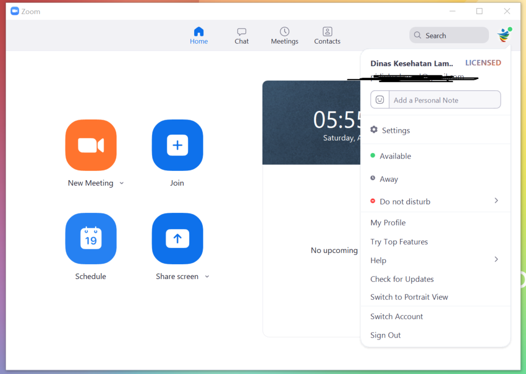Set status to Away
526x374 pixels.
pos(436,179)
